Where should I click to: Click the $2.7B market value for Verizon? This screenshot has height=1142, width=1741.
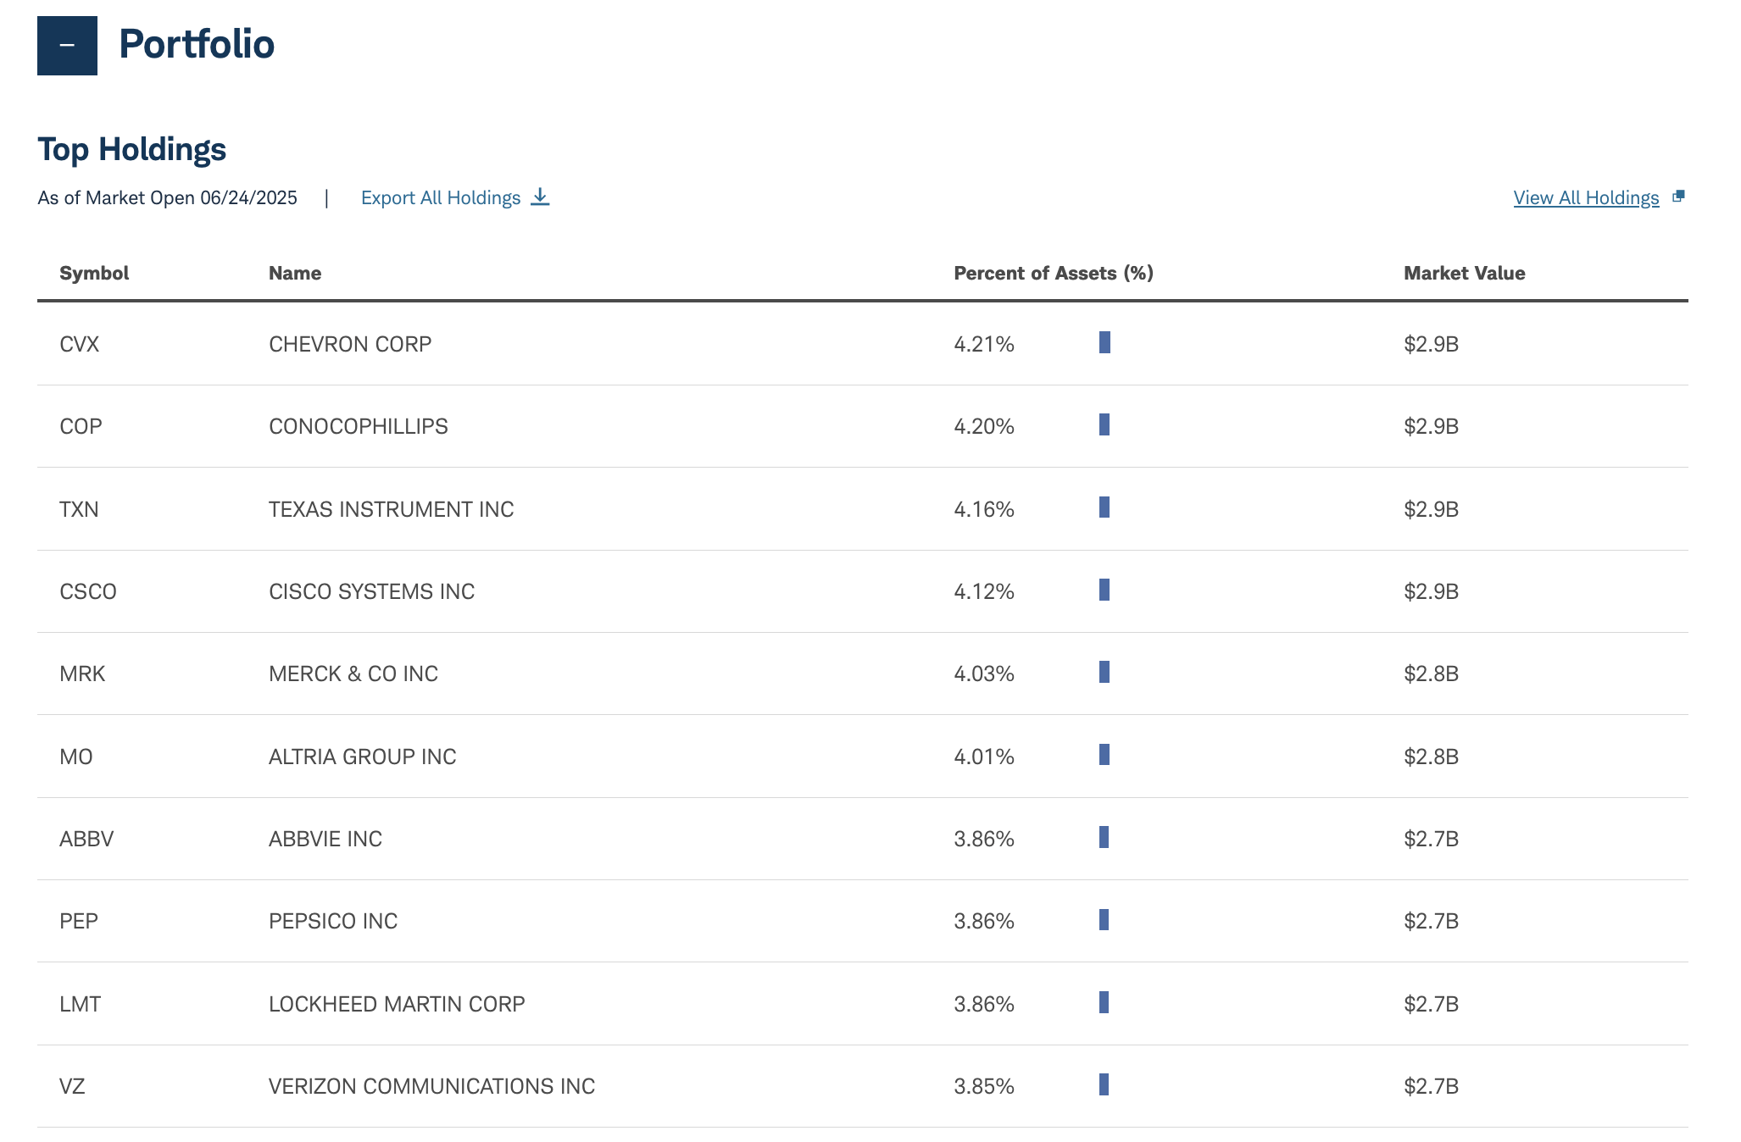point(1431,1086)
